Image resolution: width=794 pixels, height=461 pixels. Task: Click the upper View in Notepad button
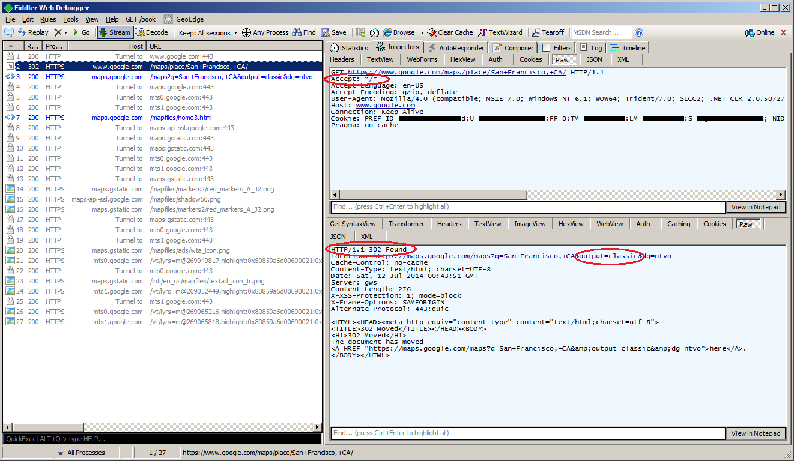click(756, 207)
